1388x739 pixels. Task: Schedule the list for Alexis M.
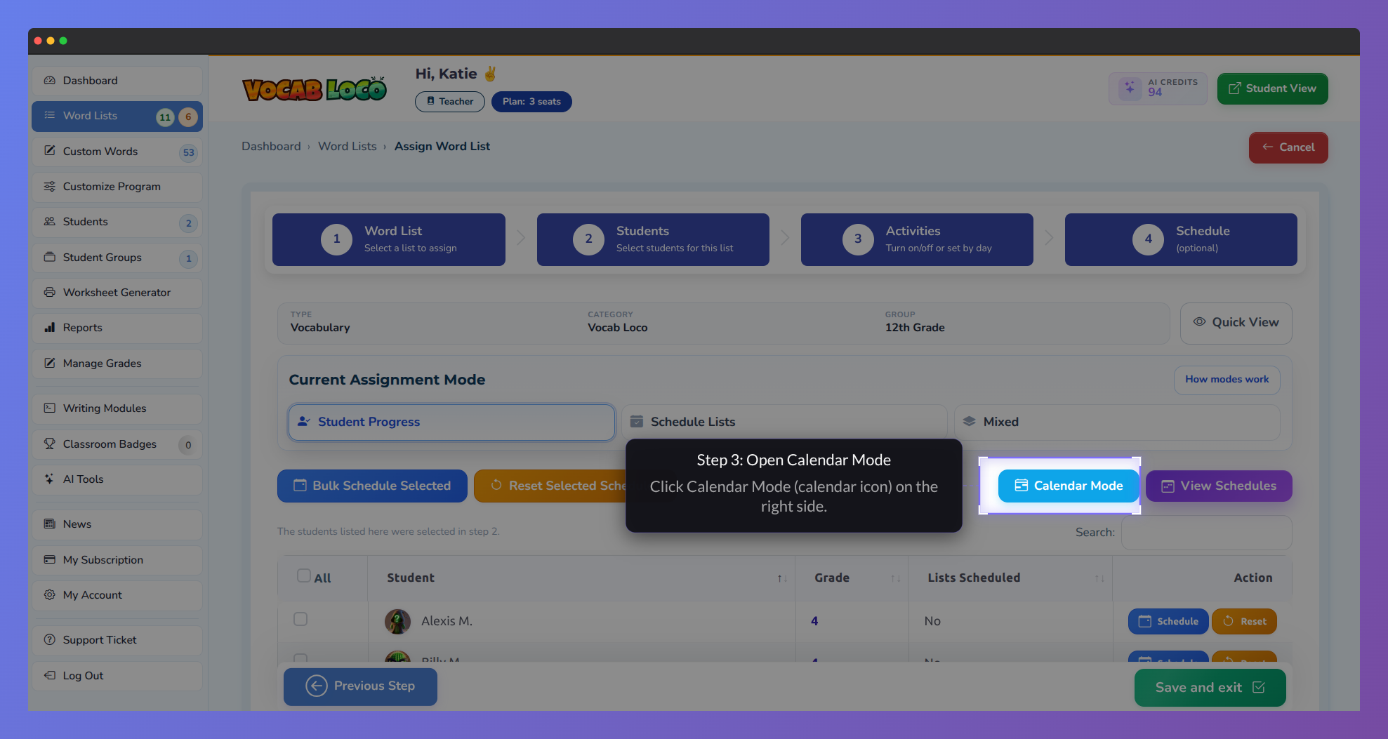point(1168,621)
